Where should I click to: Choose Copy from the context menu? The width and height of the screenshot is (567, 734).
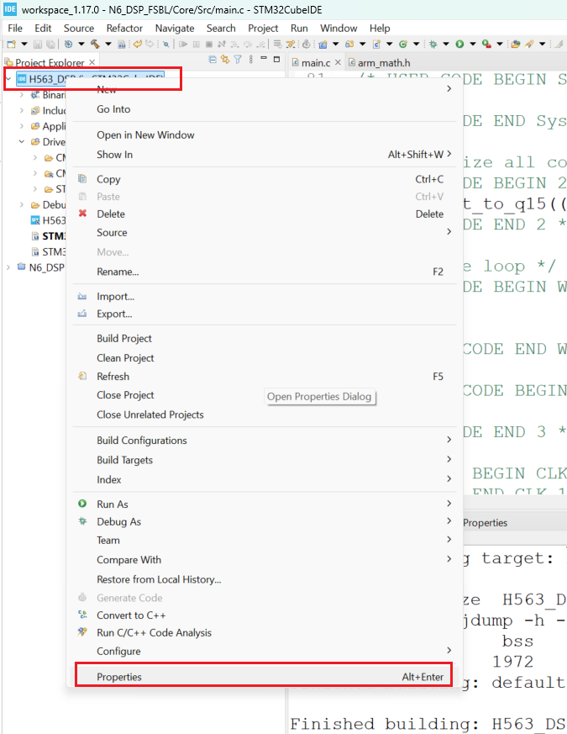pyautogui.click(x=264, y=179)
